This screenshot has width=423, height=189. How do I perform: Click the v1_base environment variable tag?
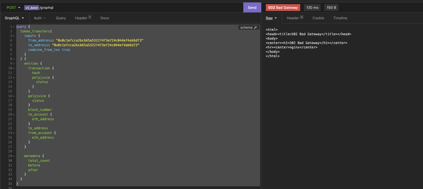32,8
